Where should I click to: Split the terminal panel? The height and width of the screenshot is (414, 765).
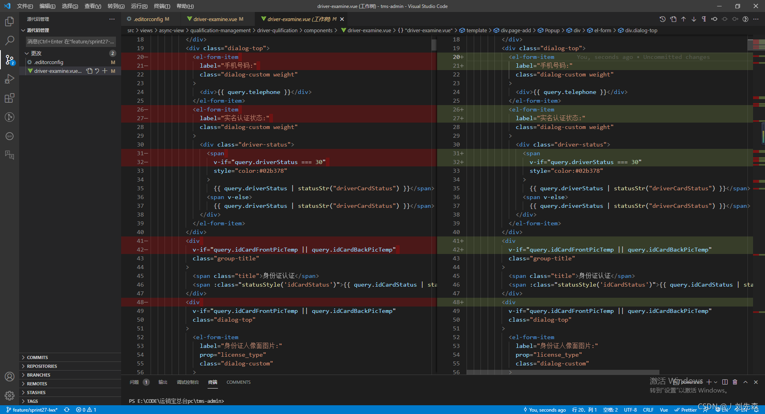(x=725, y=382)
